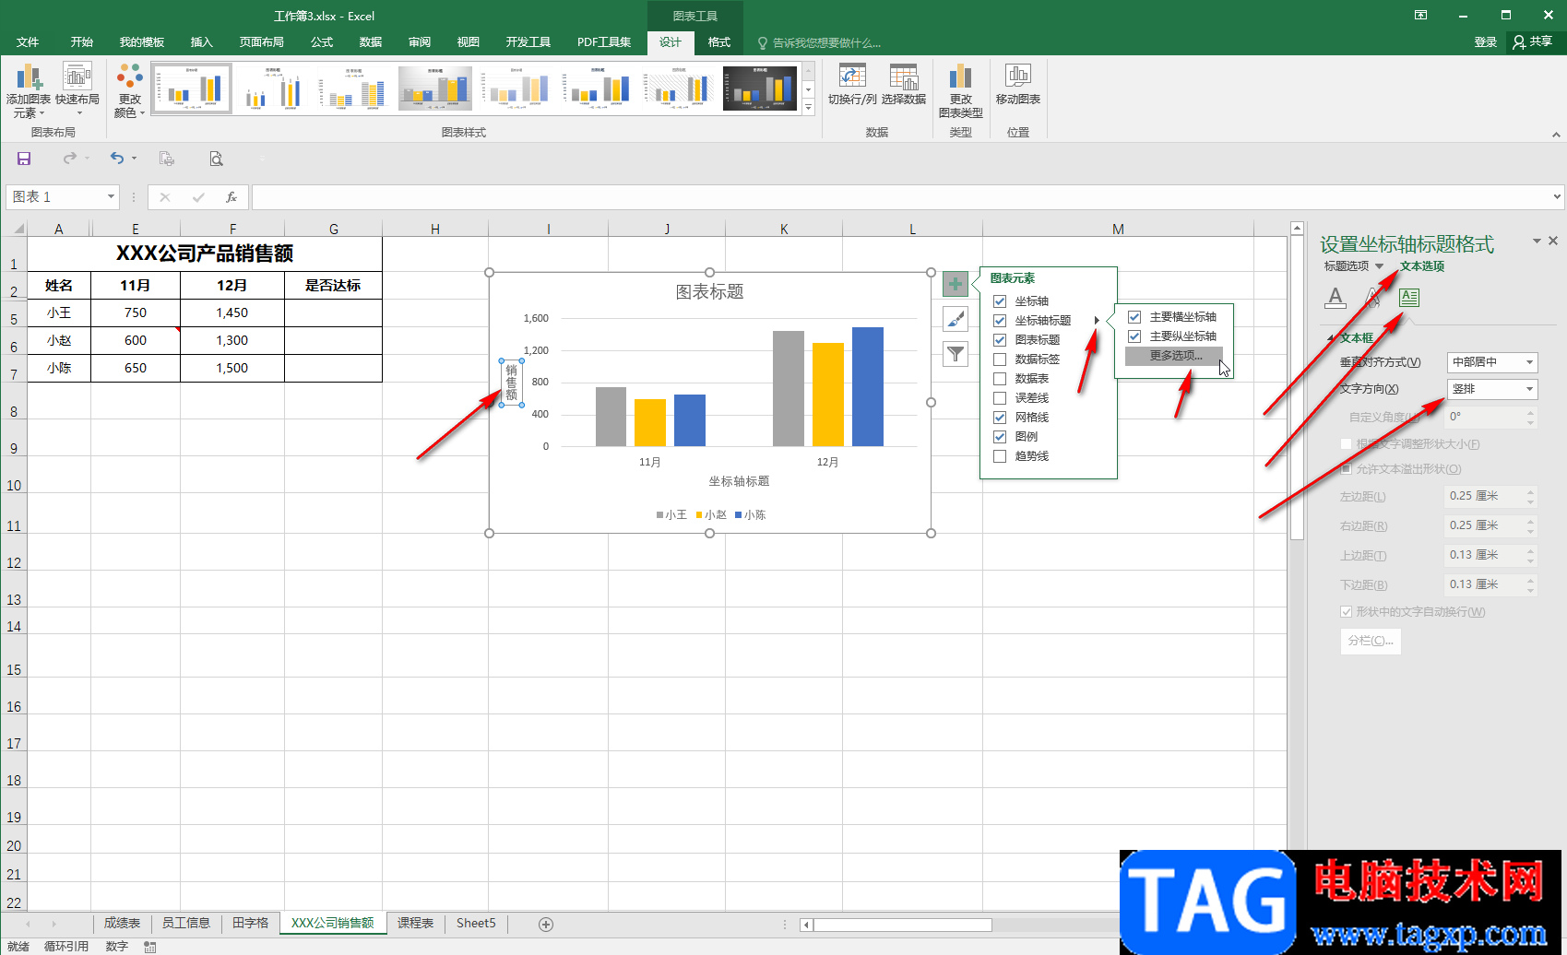Open Quick Layout gallery

[x=77, y=90]
